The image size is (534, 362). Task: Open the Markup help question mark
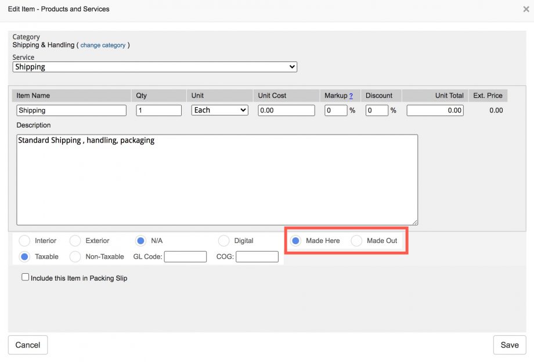click(x=352, y=95)
